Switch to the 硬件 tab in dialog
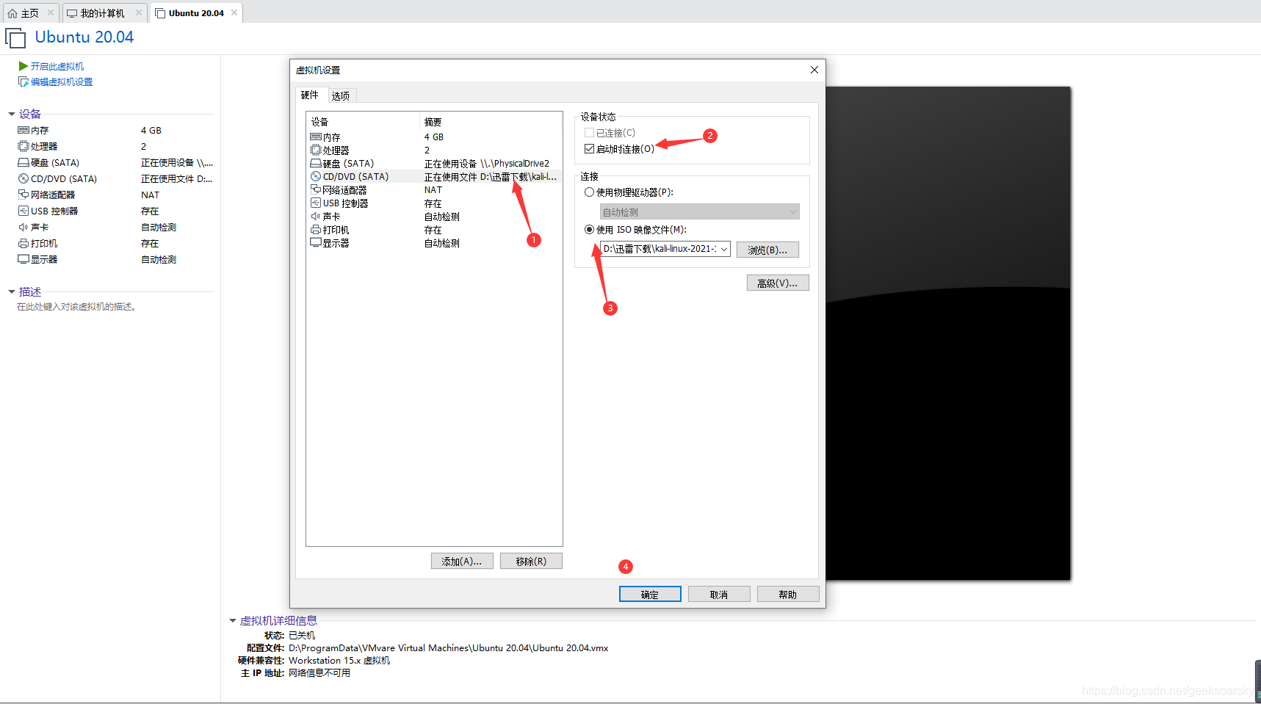The width and height of the screenshot is (1261, 704). [x=310, y=95]
